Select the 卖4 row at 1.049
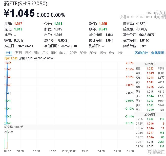Screen dimensions: 166x156 pyautogui.click(x=150, y=73)
